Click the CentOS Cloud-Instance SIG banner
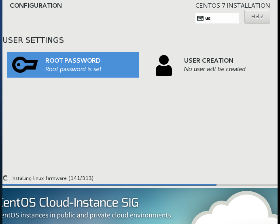 140,206
